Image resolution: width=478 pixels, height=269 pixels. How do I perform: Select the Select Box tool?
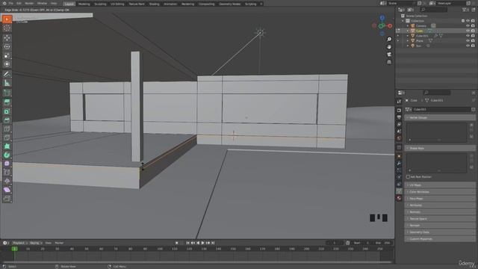(x=7, y=19)
